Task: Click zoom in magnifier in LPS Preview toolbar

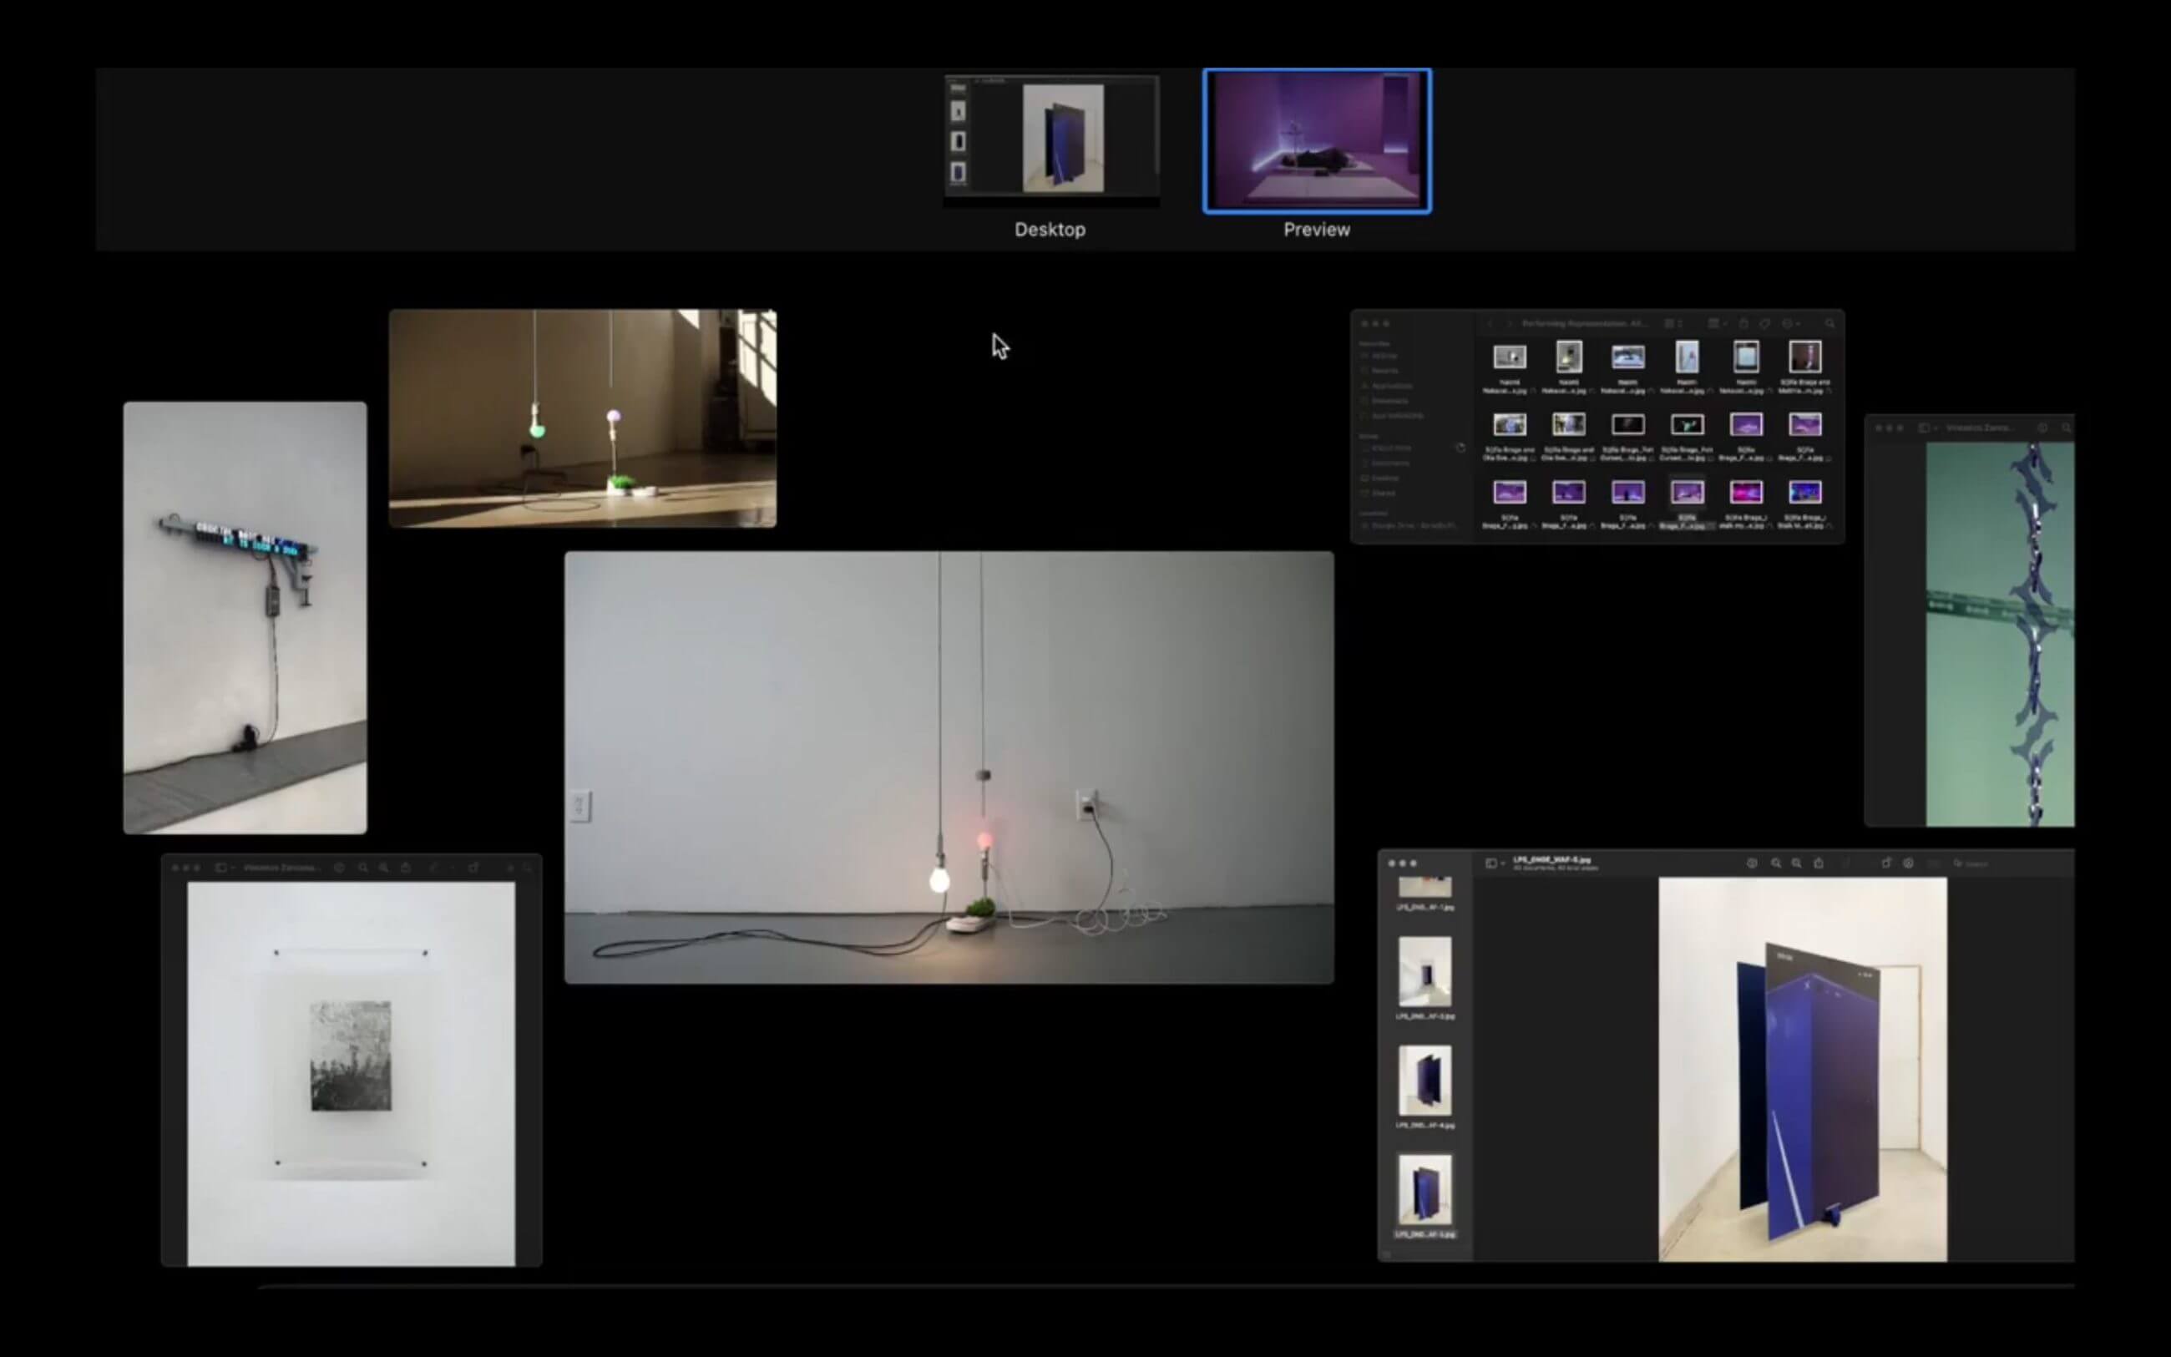Action: pyautogui.click(x=1797, y=863)
